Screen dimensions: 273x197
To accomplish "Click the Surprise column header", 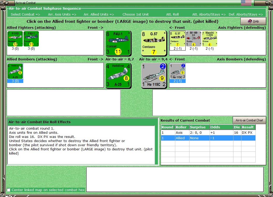I will [x=199, y=127].
